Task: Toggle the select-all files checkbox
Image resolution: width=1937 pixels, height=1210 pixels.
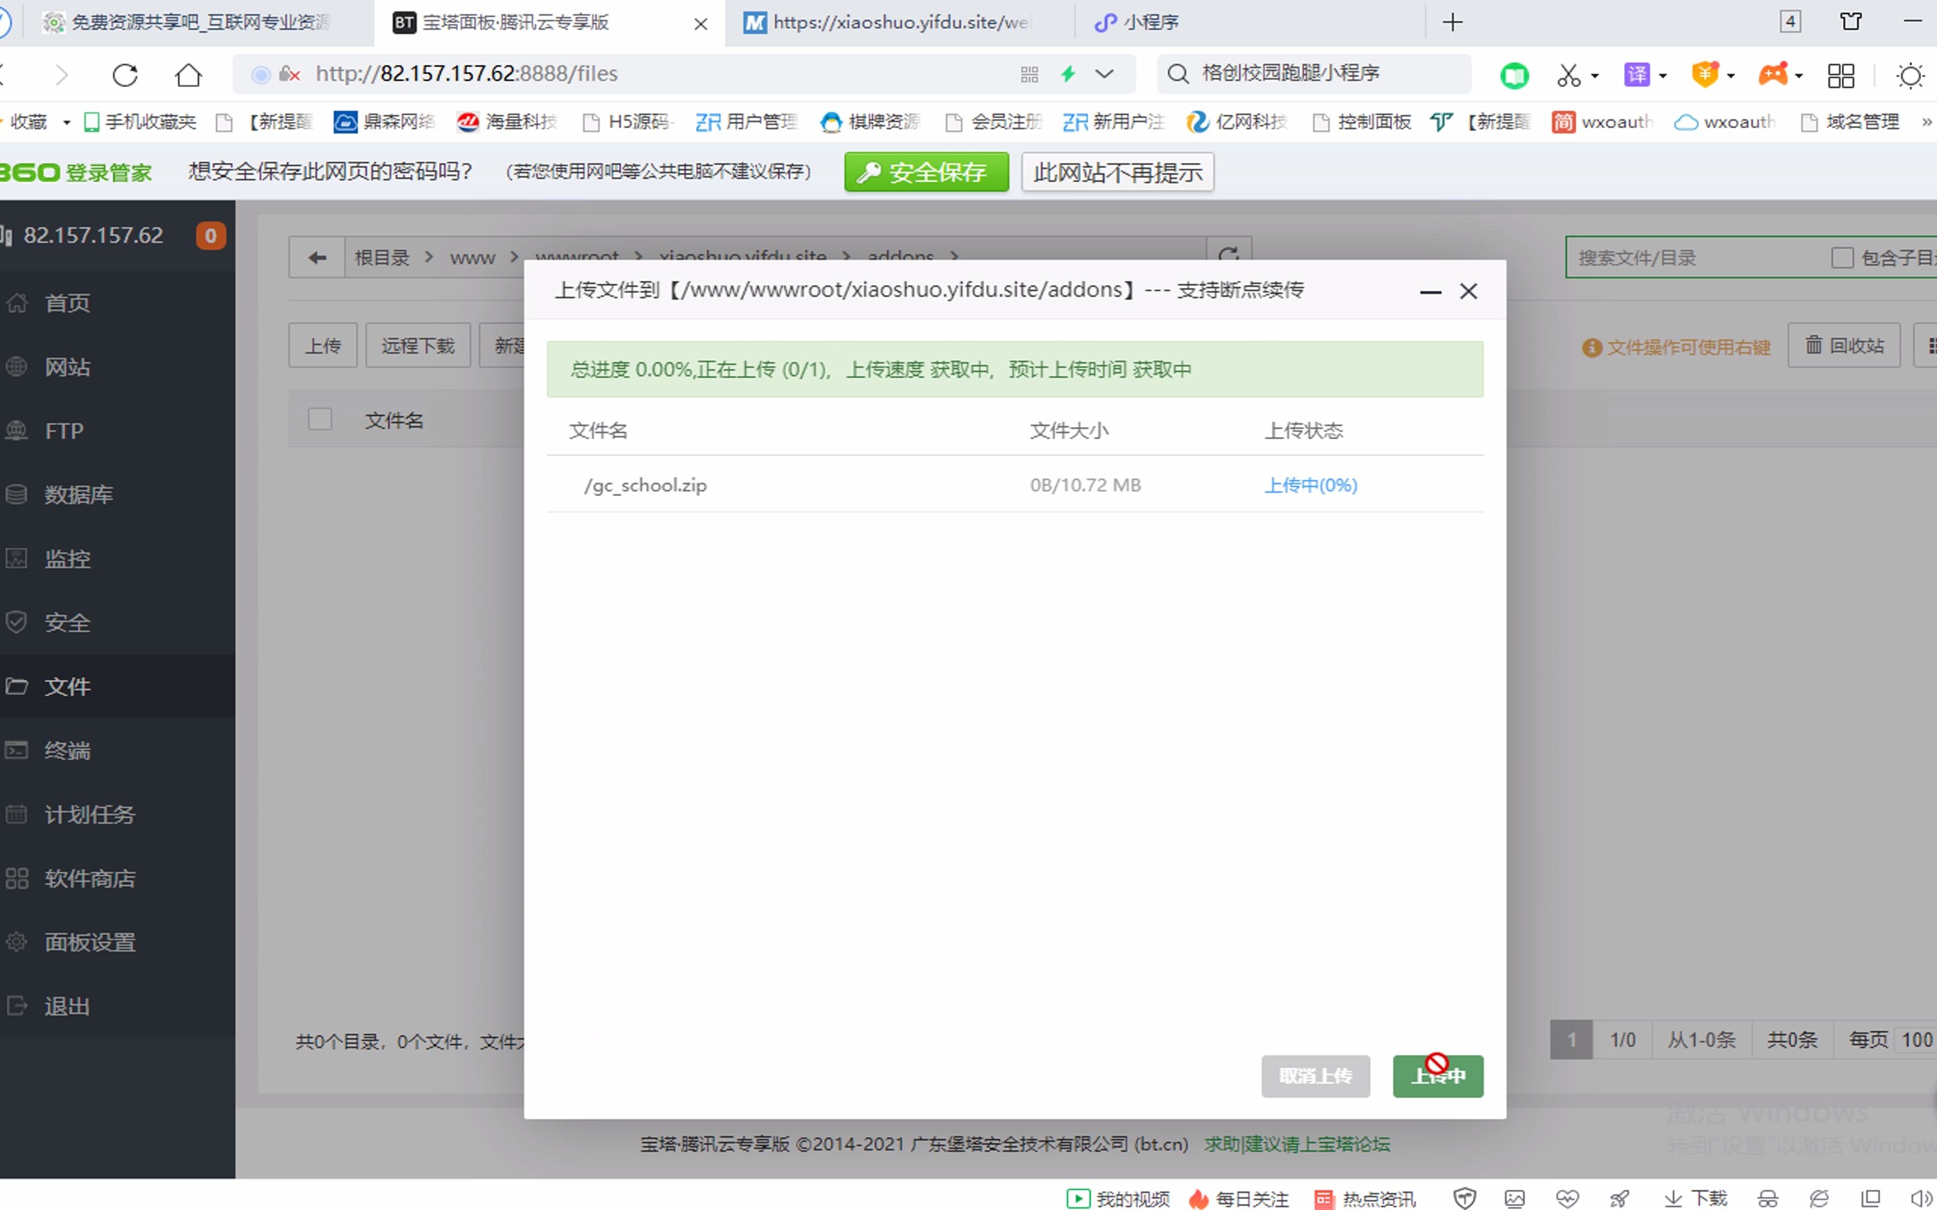Action: tap(319, 420)
